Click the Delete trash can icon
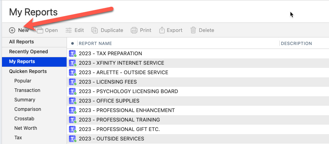 tap(193, 30)
